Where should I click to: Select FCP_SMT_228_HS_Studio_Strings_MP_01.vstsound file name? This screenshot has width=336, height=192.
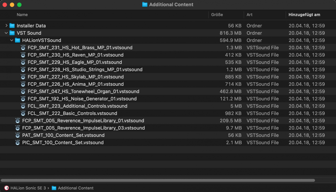coord(85,70)
